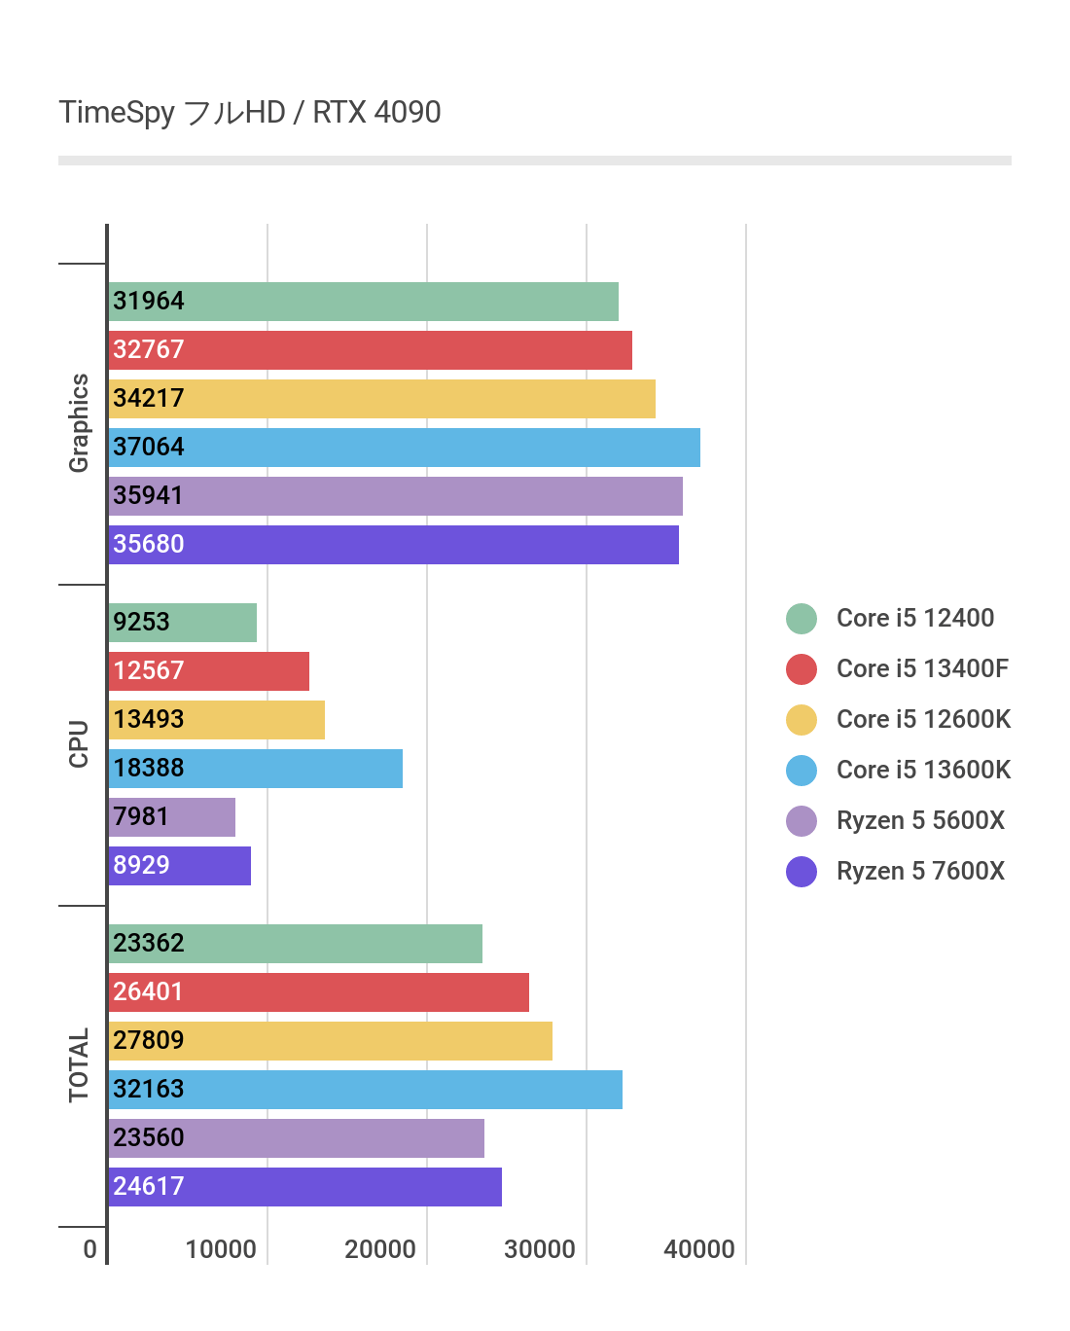The width and height of the screenshot is (1070, 1331).
Task: Click the CPU bar labeled 7981
Action: [171, 817]
